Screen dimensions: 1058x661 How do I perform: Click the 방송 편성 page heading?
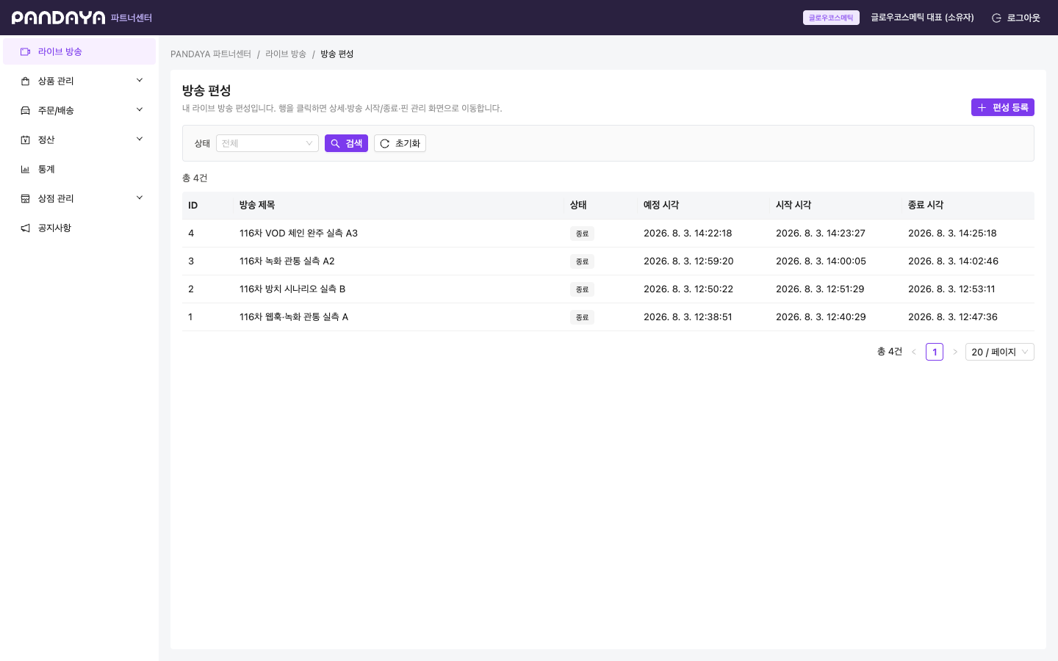click(x=206, y=90)
